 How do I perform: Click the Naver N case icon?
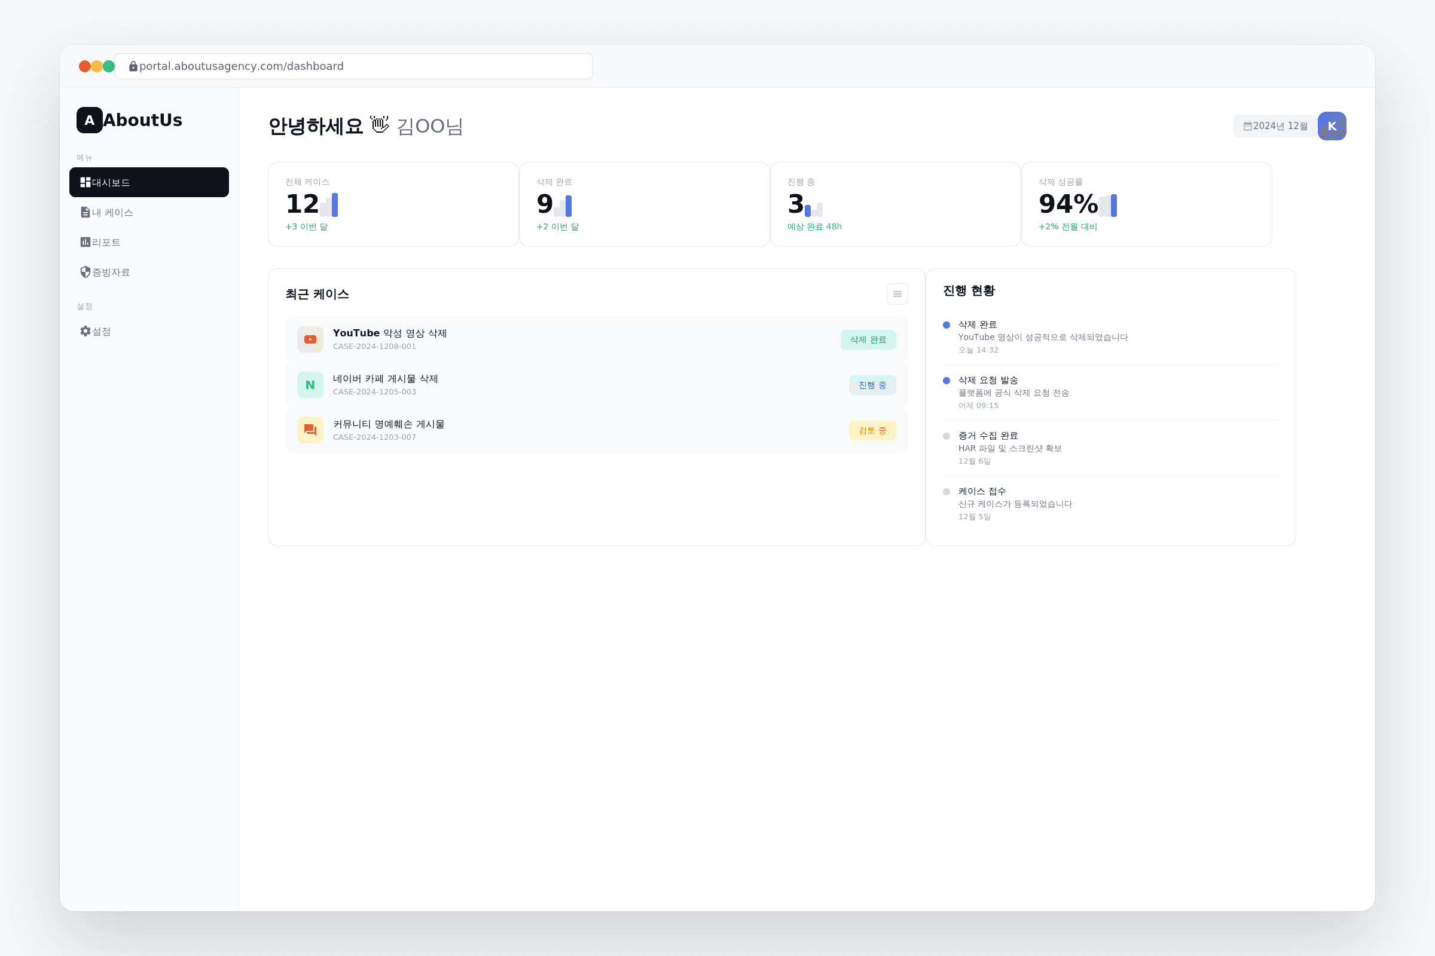[x=310, y=385]
